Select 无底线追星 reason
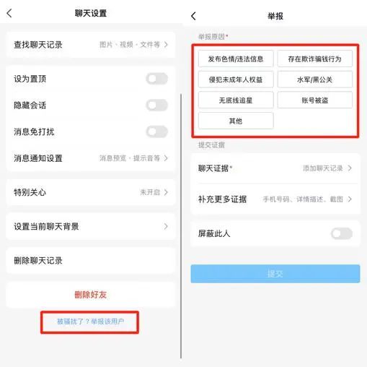 (236, 100)
